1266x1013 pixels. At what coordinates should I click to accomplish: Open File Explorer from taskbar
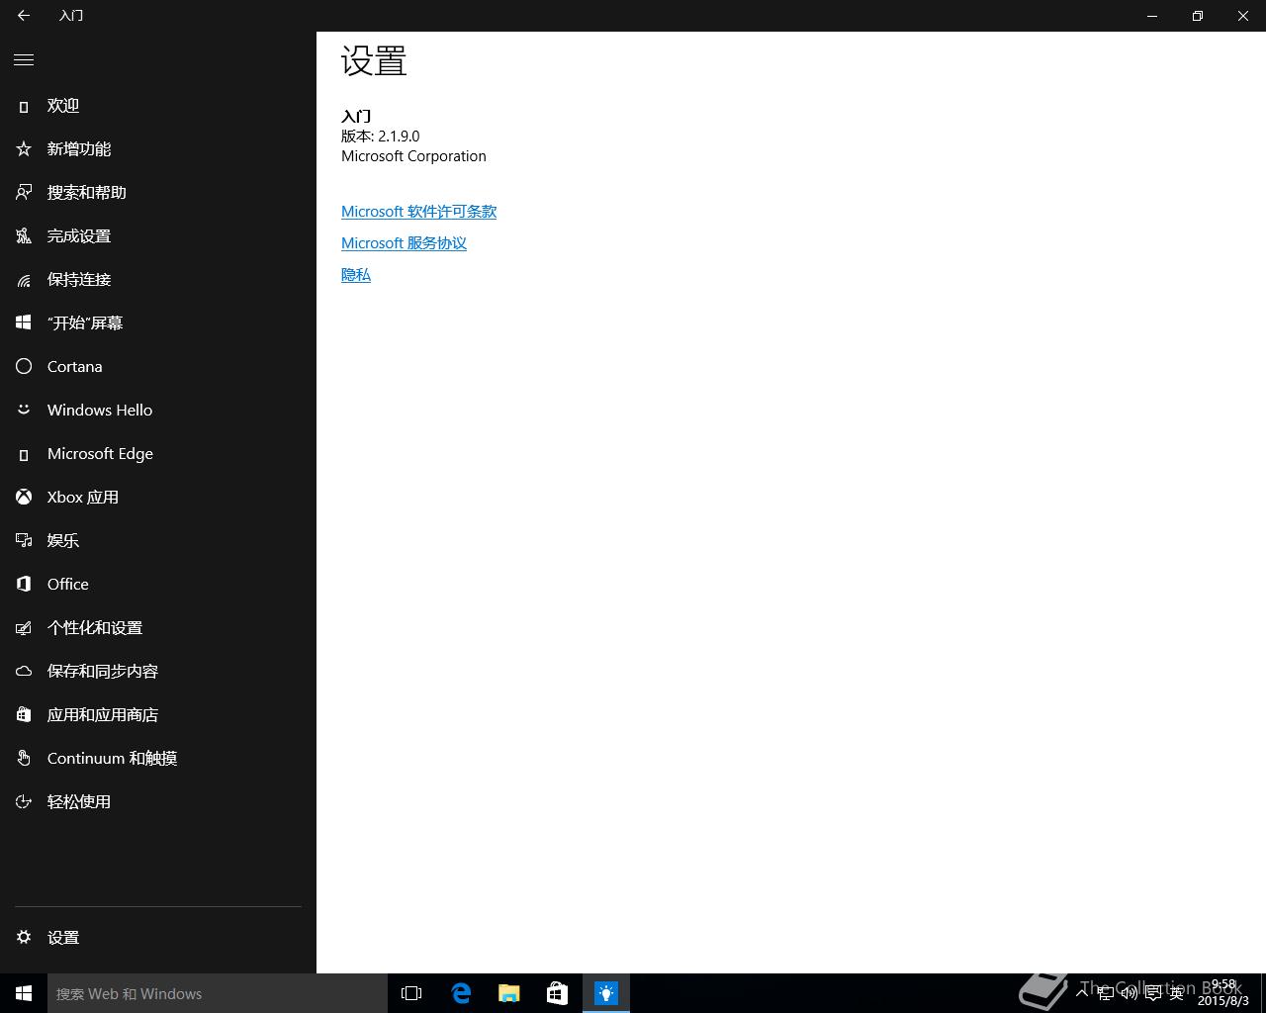(x=509, y=993)
